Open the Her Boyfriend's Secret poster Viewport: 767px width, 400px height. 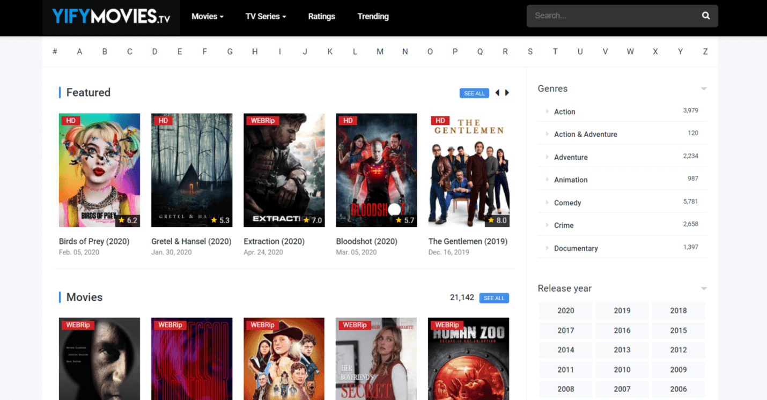click(x=377, y=359)
